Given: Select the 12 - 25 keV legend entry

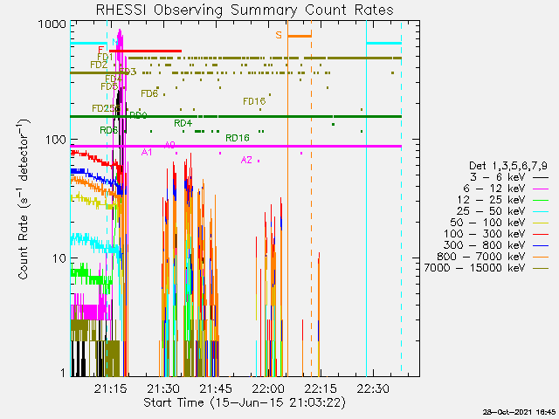Looking at the screenshot, I should [x=503, y=200].
